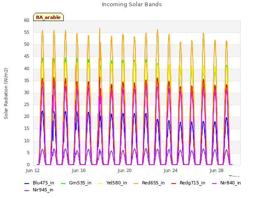
Task: Toggle the Nir840_in series in legend
Action: click(x=226, y=183)
